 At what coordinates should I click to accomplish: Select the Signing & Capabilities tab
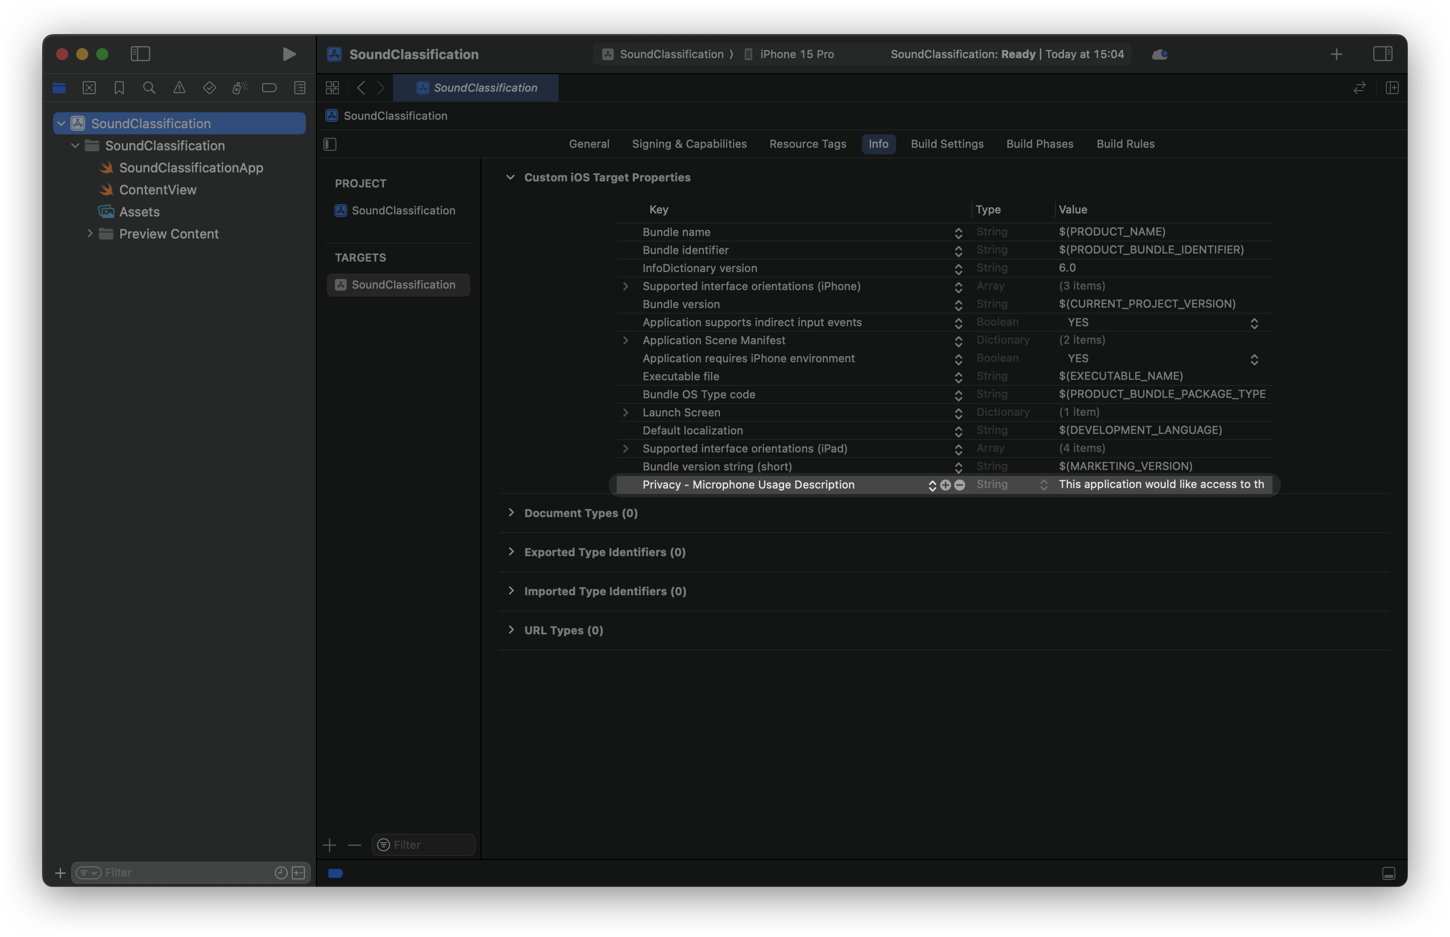689,144
